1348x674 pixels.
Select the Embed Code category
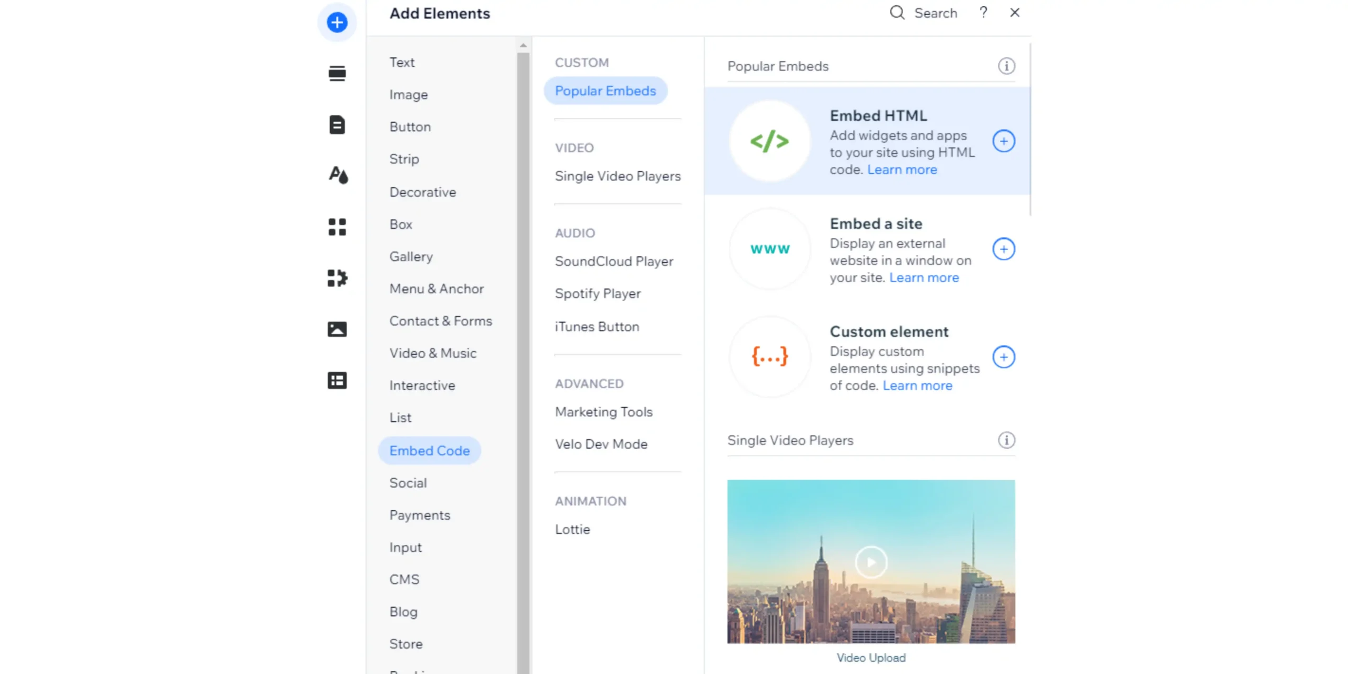pos(430,450)
